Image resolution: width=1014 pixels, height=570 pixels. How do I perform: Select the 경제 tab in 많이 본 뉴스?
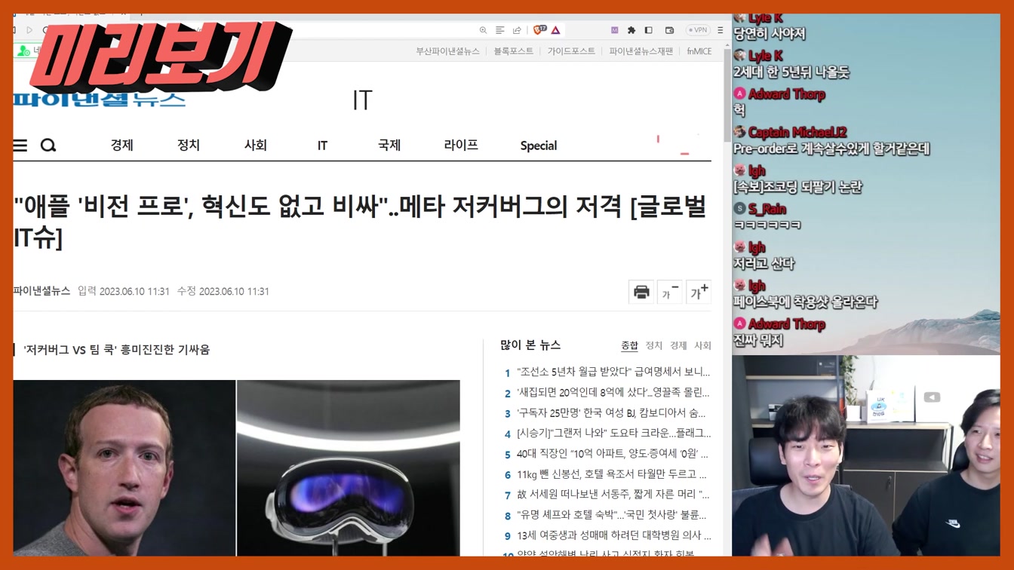[678, 345]
